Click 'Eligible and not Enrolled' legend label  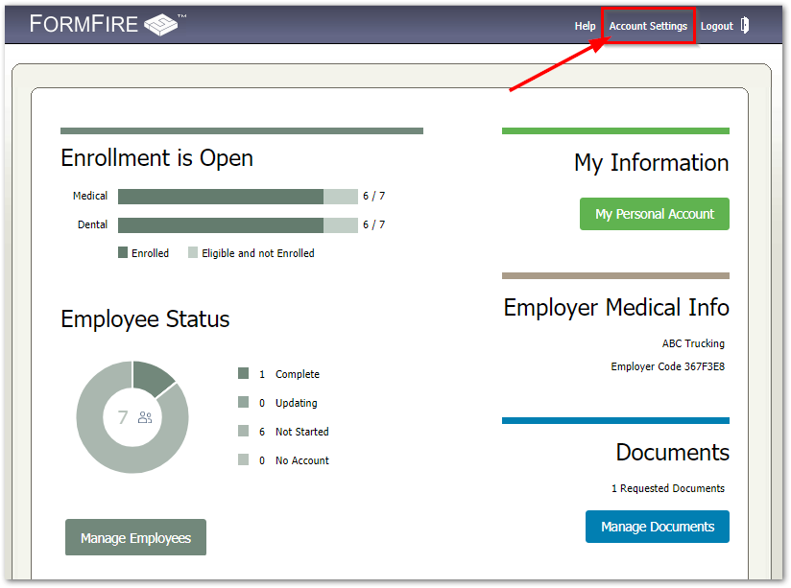pos(258,253)
